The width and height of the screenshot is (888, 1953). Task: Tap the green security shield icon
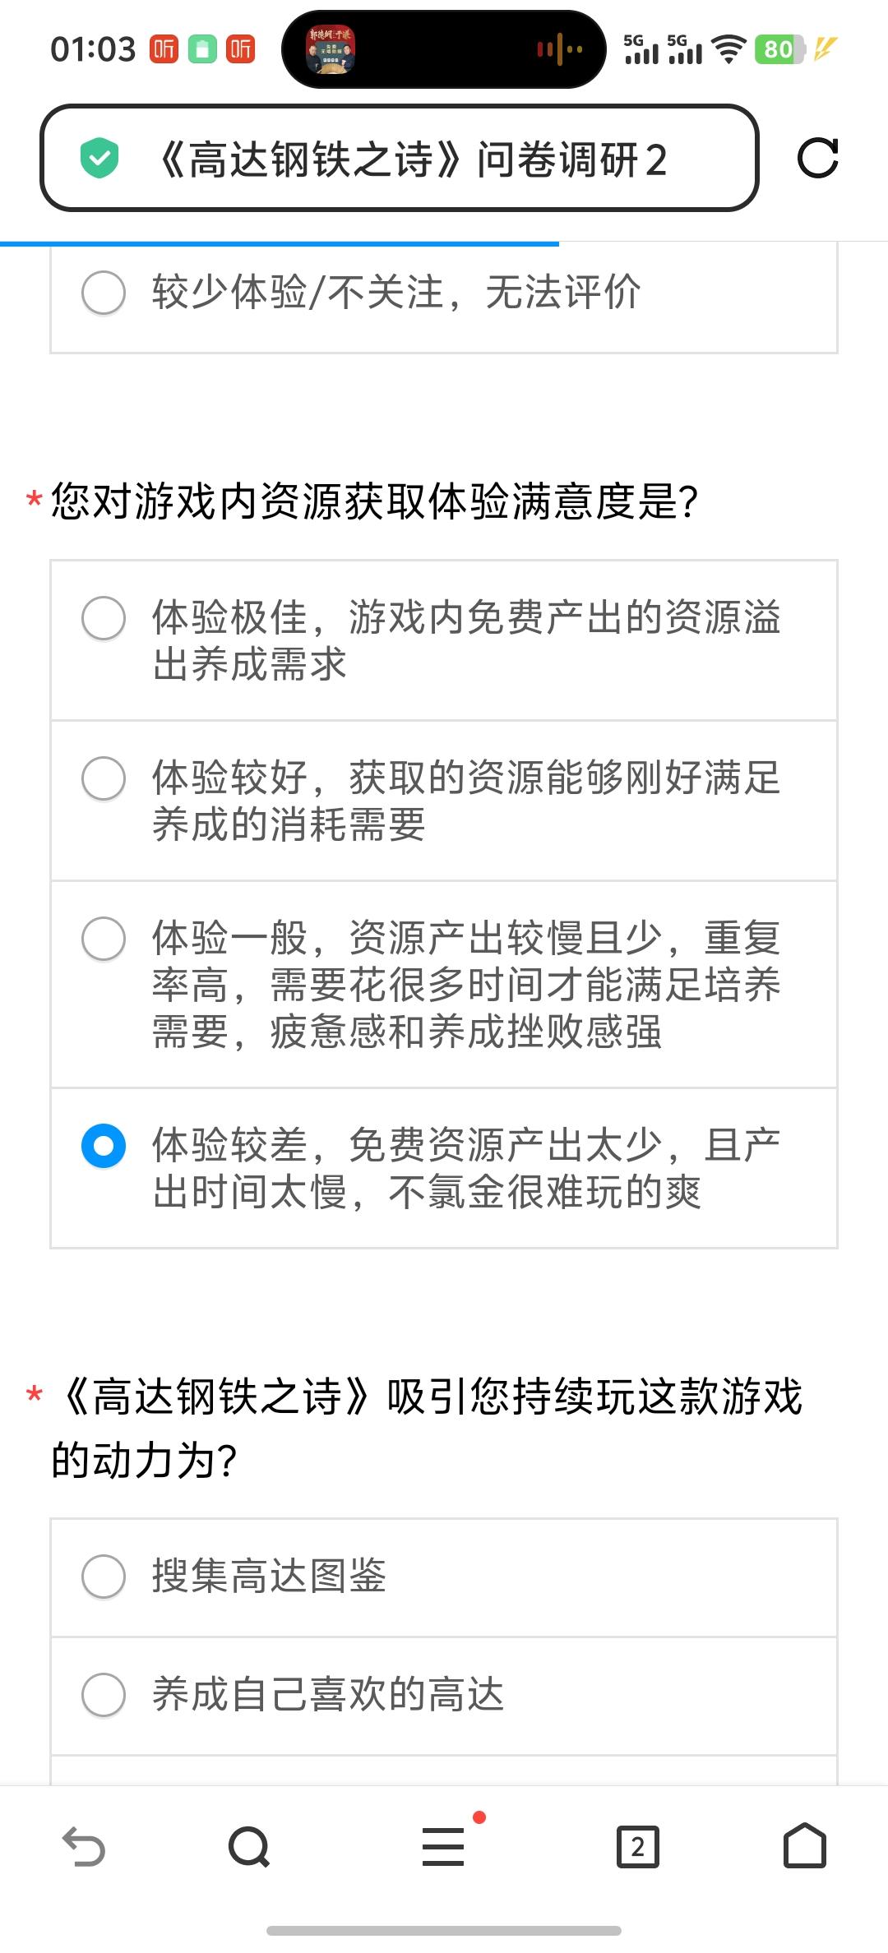pos(99,159)
